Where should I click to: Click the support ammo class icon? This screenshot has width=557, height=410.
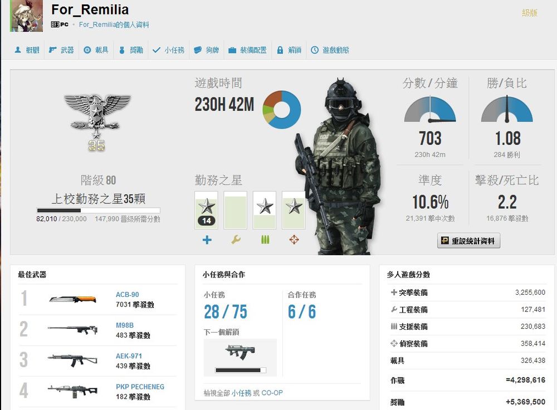(x=265, y=240)
